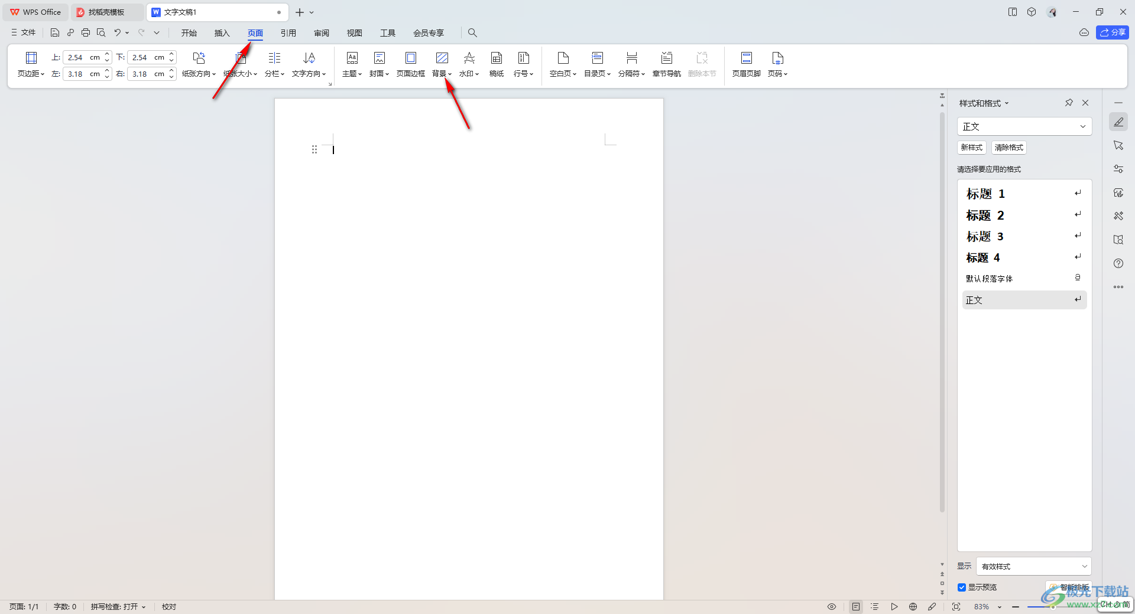This screenshot has width=1135, height=614.
Task: Open the 页边距 margins tool
Action: [x=31, y=64]
